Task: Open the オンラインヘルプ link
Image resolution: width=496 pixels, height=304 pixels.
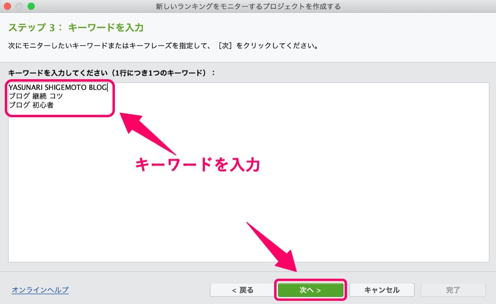Action: [x=40, y=290]
